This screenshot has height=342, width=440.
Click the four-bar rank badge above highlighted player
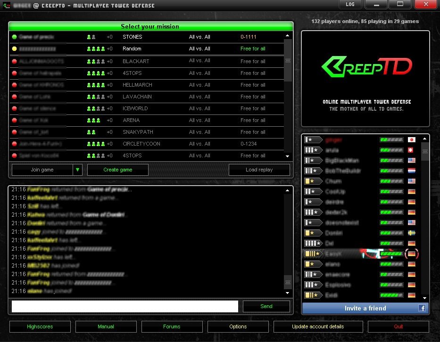pyautogui.click(x=313, y=244)
